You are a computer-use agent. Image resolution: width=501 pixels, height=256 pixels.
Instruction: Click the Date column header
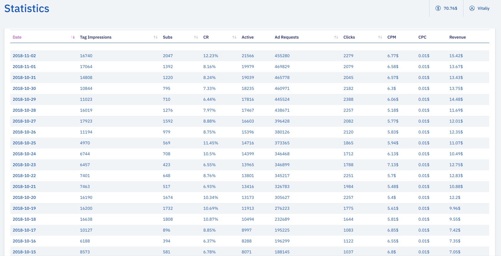coord(17,37)
